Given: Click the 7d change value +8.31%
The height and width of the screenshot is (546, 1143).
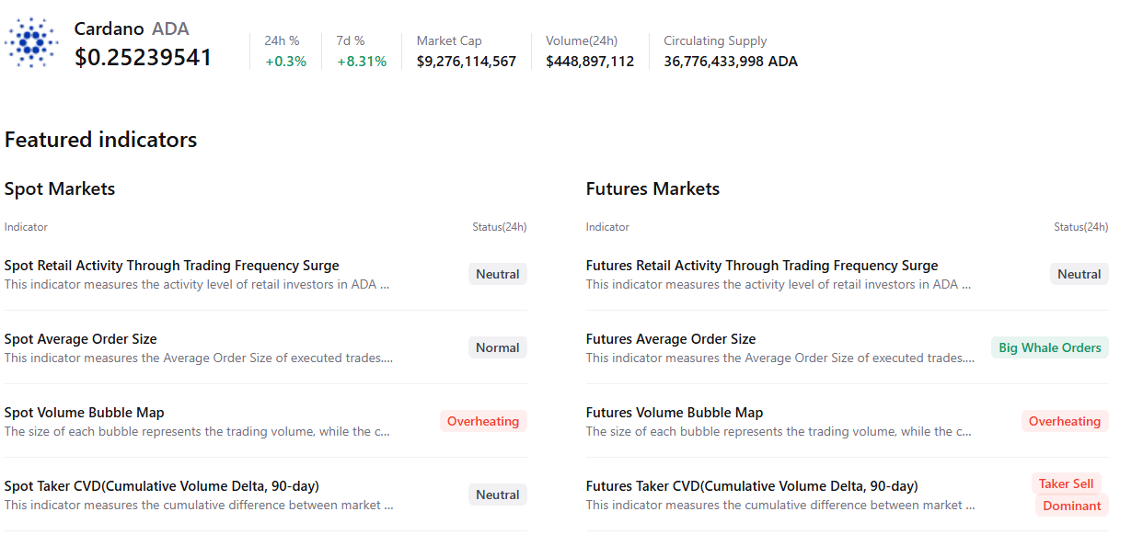Looking at the screenshot, I should point(362,62).
